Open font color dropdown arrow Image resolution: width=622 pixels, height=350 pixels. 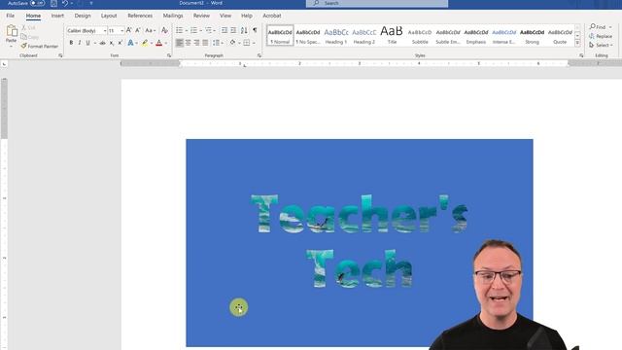pos(166,43)
